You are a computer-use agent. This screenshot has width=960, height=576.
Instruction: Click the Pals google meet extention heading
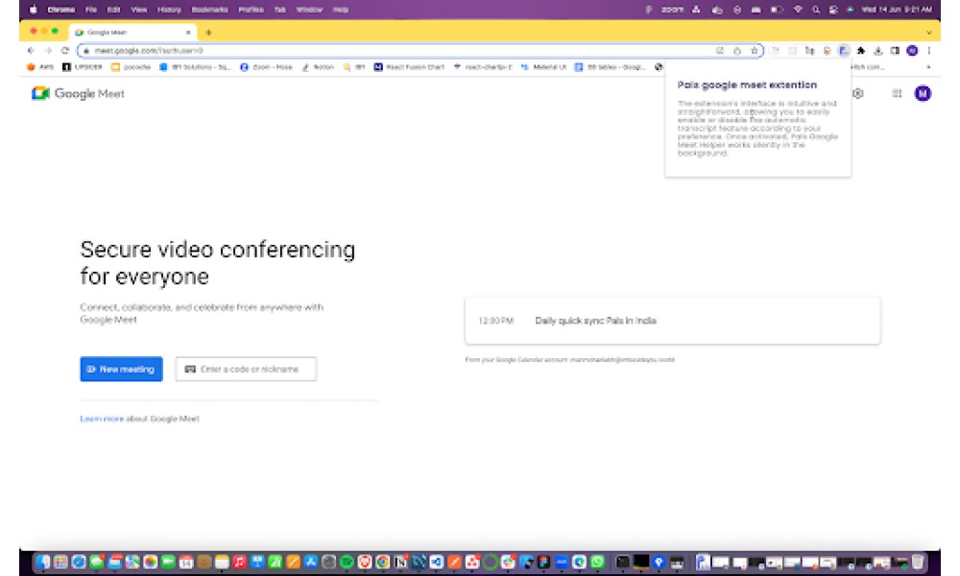747,85
